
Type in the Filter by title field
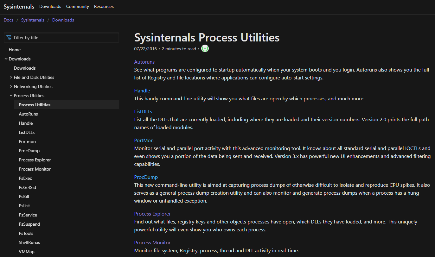click(x=65, y=38)
